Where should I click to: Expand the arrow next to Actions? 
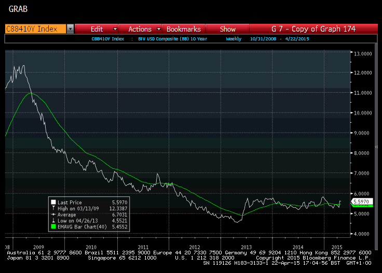tap(158, 29)
